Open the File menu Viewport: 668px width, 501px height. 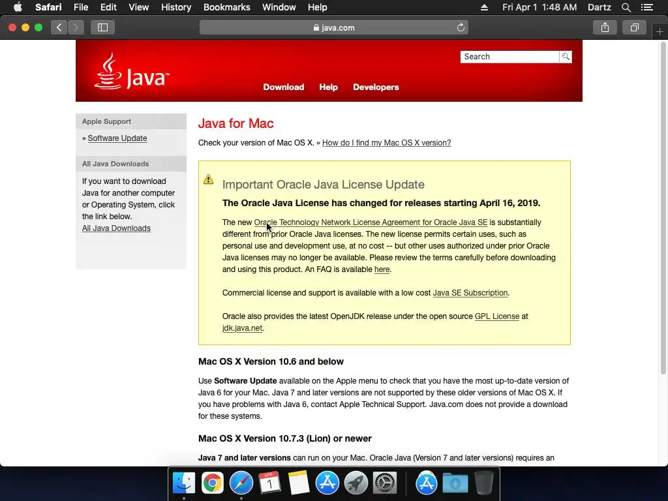80,7
